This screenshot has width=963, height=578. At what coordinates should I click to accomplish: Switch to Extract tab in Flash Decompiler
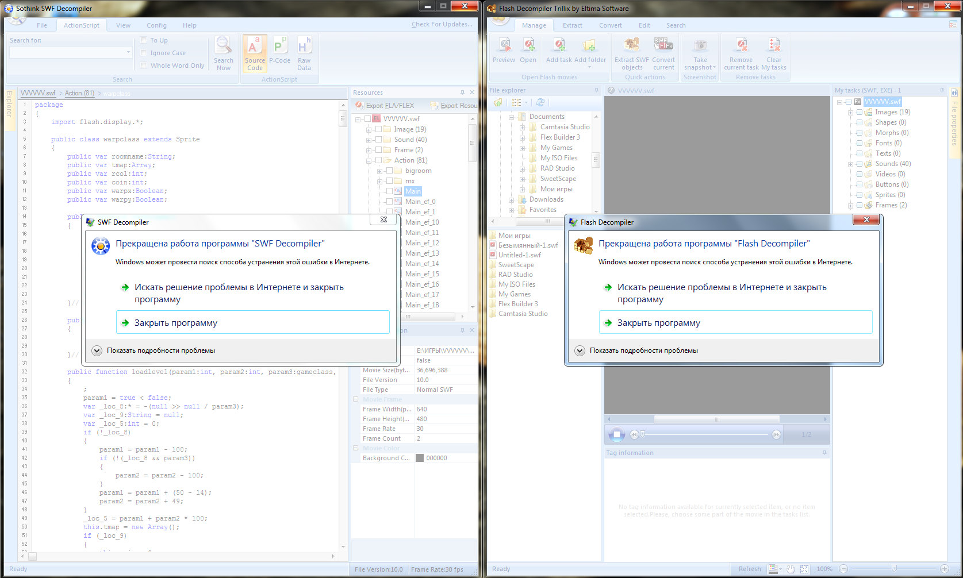pyautogui.click(x=572, y=25)
